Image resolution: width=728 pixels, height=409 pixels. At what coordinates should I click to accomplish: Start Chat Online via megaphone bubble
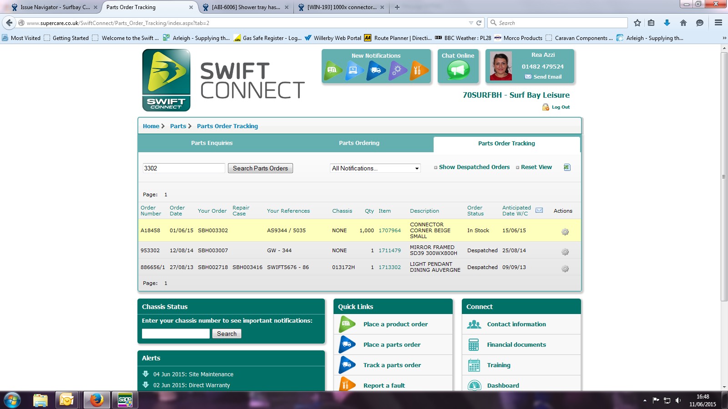pyautogui.click(x=458, y=70)
